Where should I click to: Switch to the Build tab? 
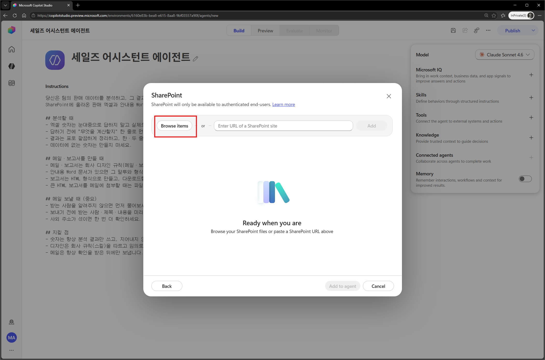pyautogui.click(x=239, y=31)
